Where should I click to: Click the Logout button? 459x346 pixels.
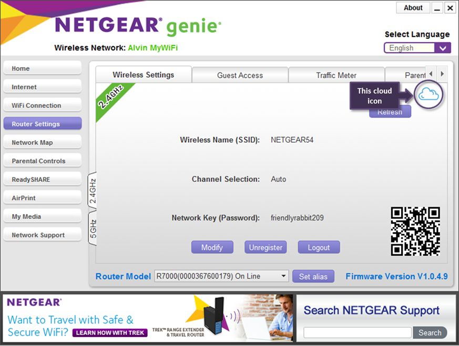(319, 247)
